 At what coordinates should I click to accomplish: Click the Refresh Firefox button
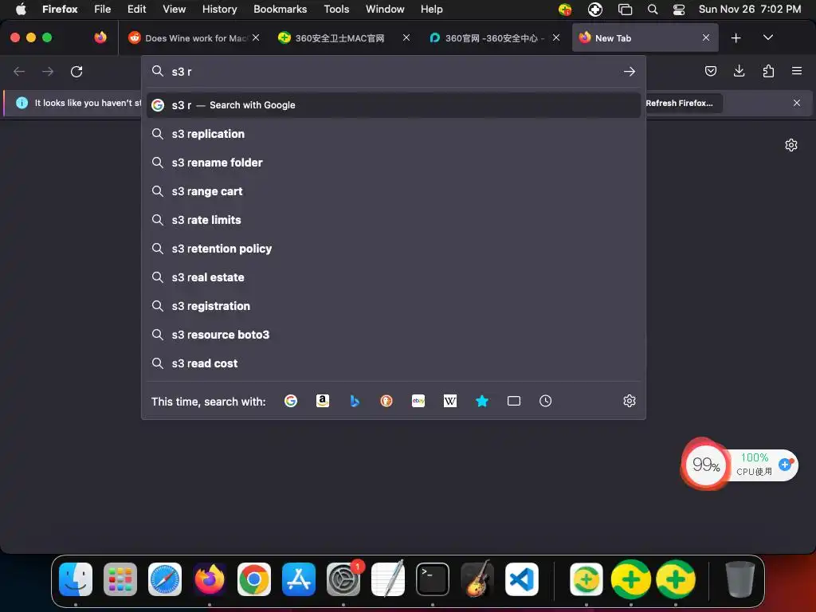[683, 103]
